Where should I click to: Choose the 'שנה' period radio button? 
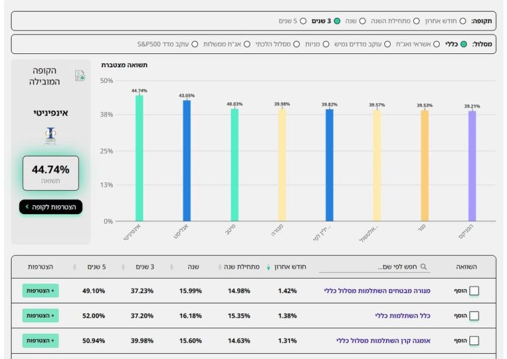click(362, 21)
